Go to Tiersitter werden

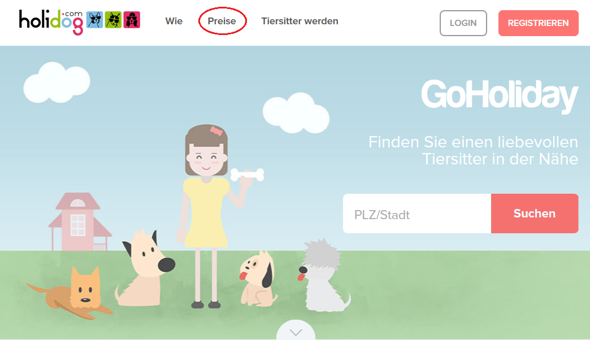300,21
